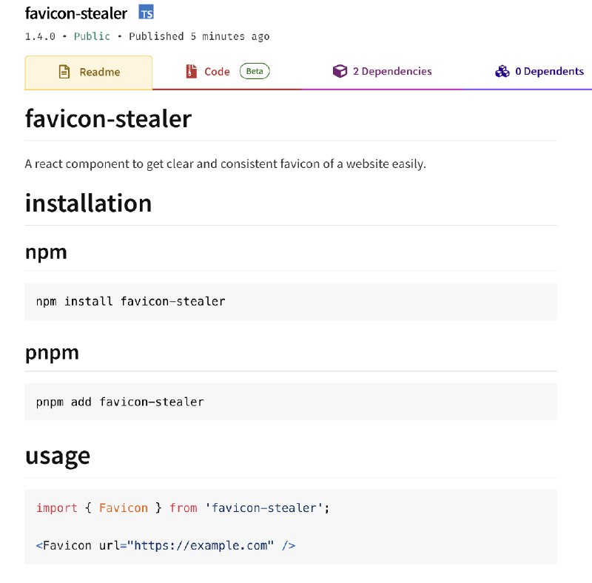Screen dimensions: 592x583
Task: Click the pnpm add favicon-stealer code block
Action: (291, 402)
